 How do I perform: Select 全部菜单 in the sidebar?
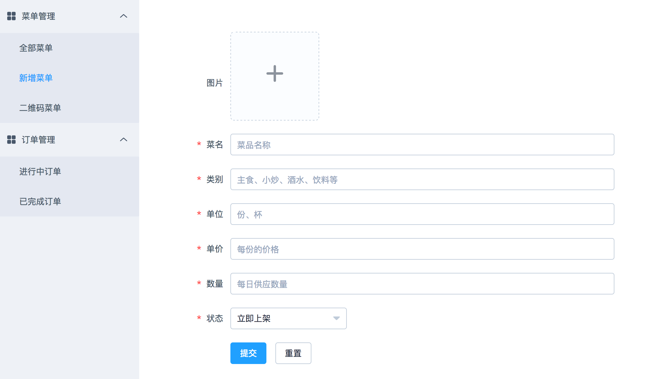click(x=36, y=48)
